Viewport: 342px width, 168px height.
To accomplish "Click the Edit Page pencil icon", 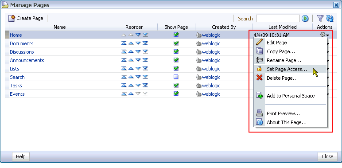I will click(259, 42).
